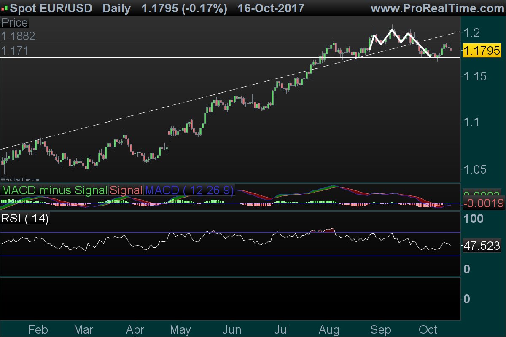Select the MACD ( 12 26 9) legend label
This screenshot has height=337, width=506.
pos(189,190)
